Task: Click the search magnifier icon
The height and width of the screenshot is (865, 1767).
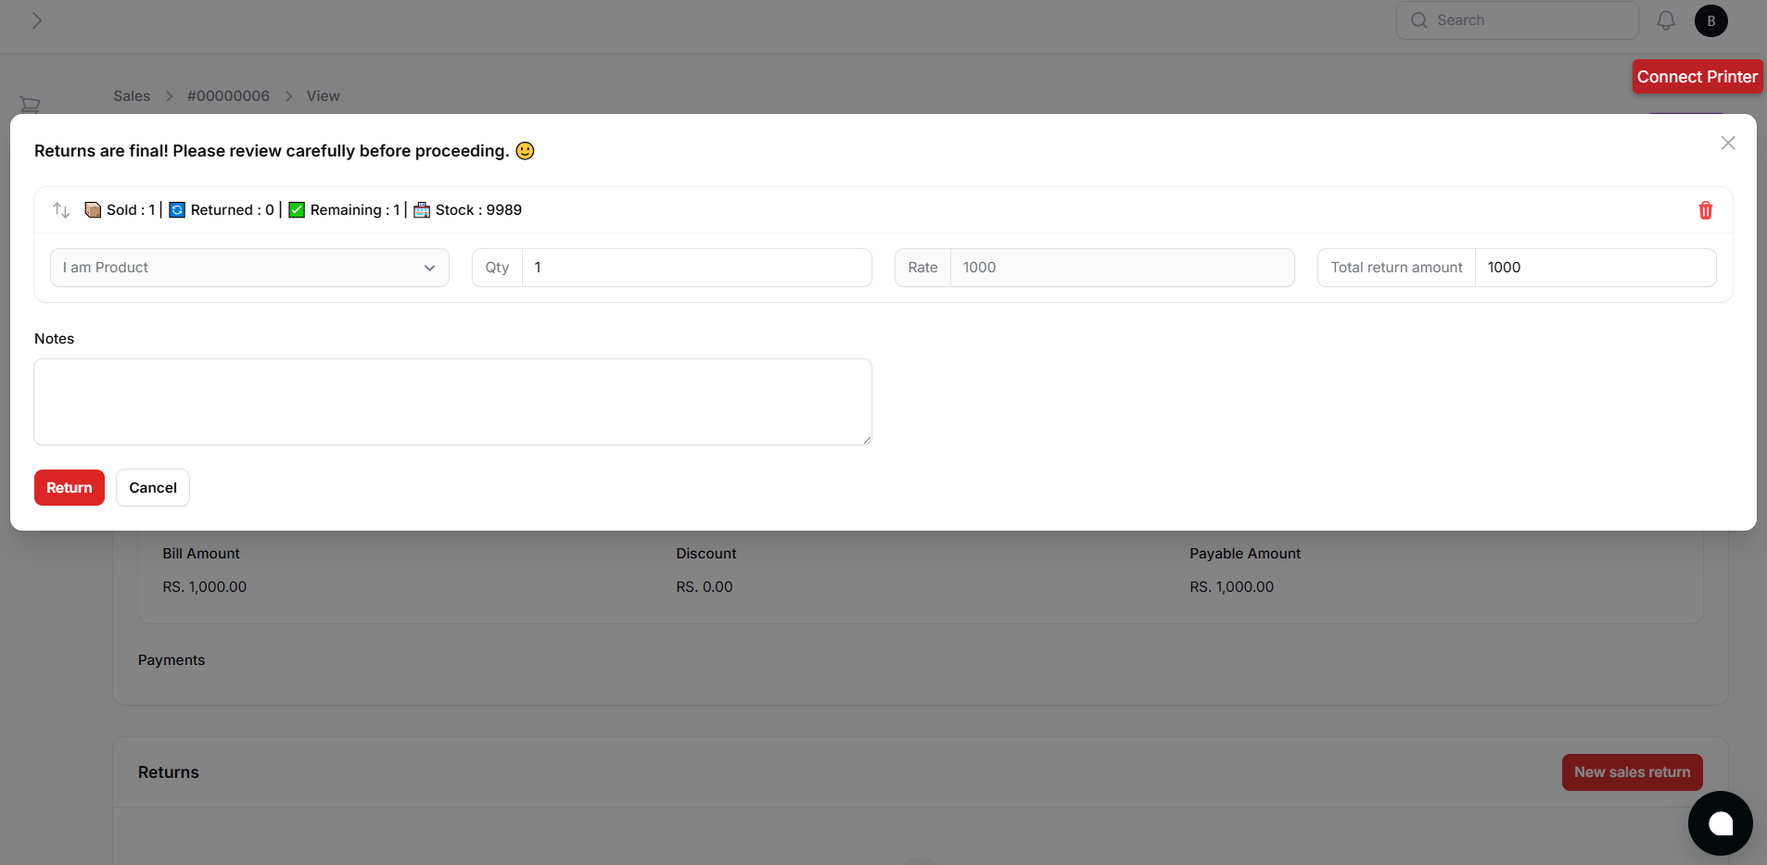Action: click(x=1419, y=20)
